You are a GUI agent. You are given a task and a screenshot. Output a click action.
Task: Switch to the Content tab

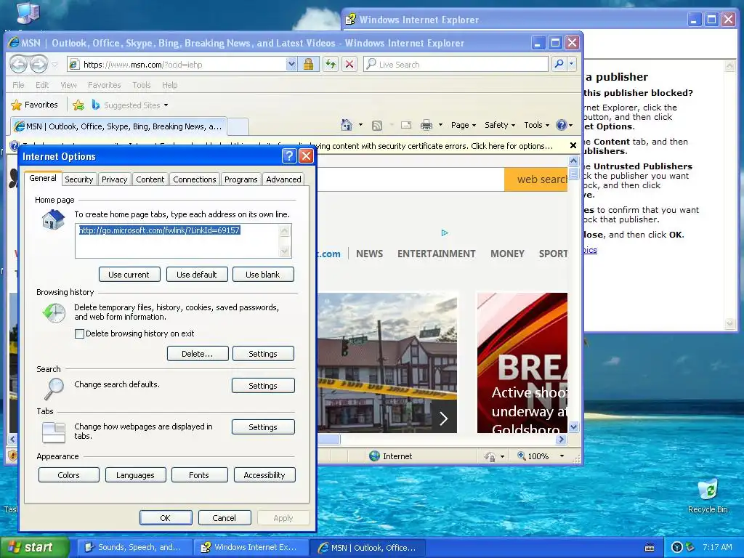[x=150, y=179]
